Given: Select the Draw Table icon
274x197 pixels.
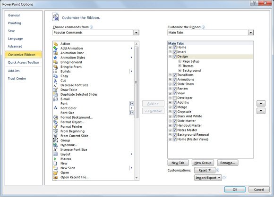Looking at the screenshot, I should (x=55, y=90).
